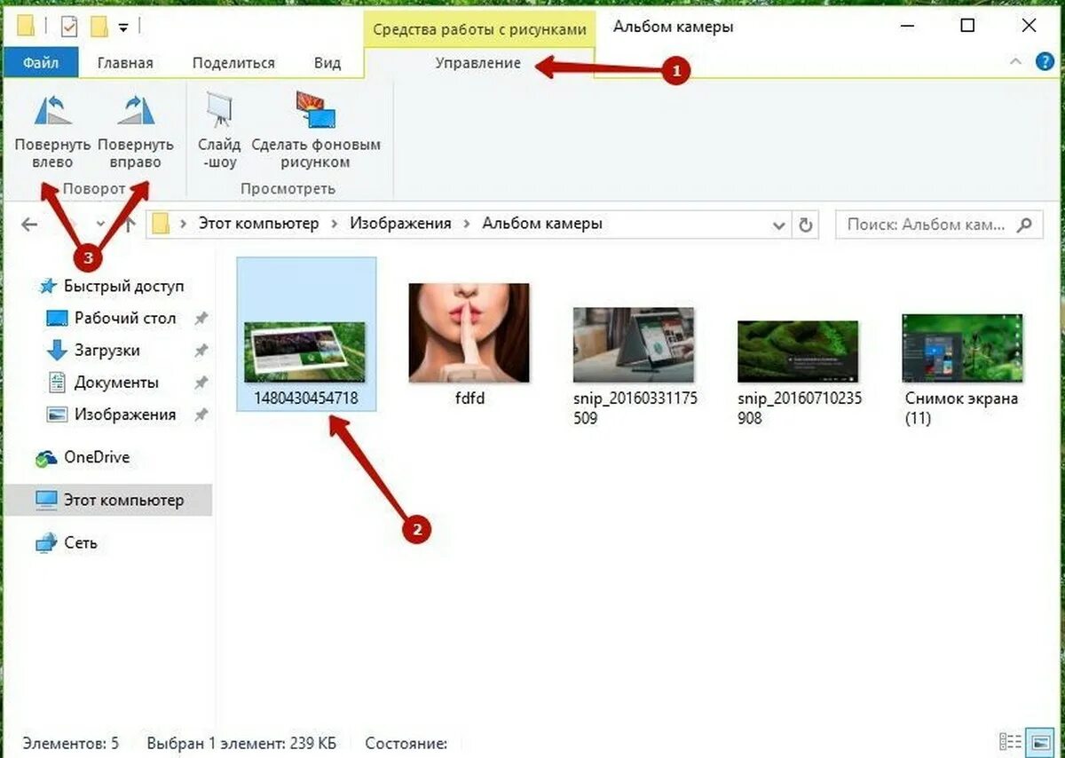This screenshot has width=1065, height=758.
Task: Click the Элементов: 5 status text
Action: (70, 743)
